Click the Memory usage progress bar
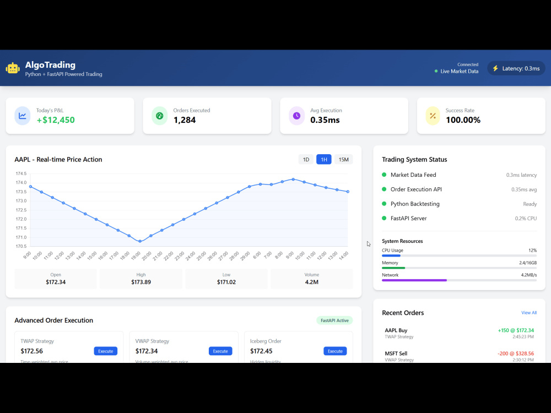 pyautogui.click(x=460, y=268)
